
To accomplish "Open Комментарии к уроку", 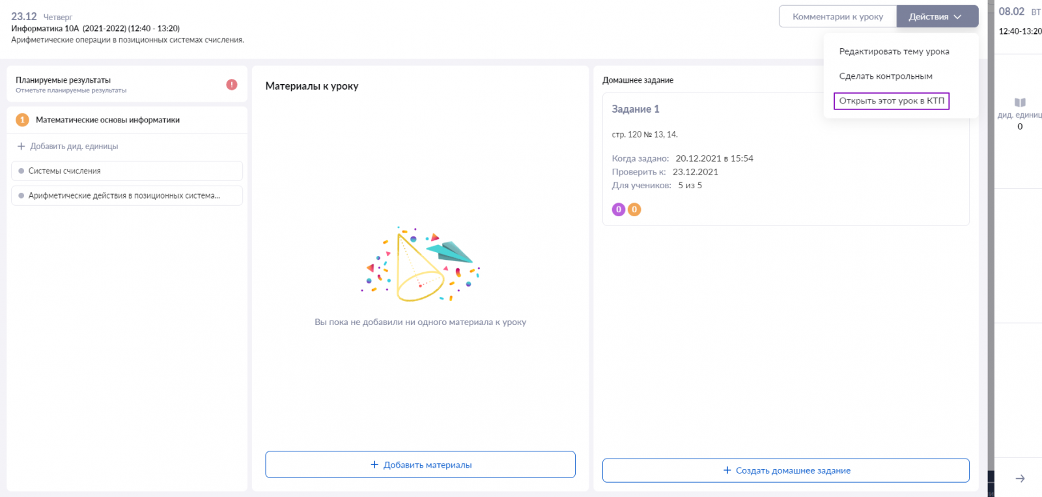I will 838,17.
